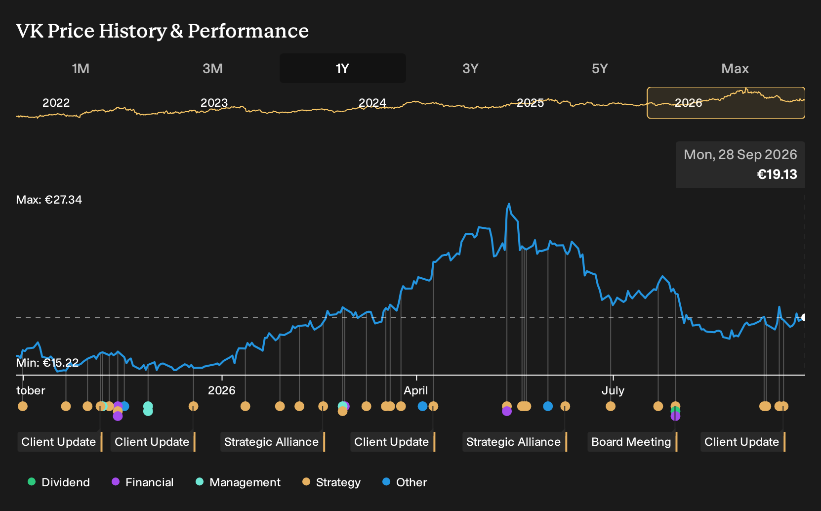Open the 5Y range view
Image resolution: width=821 pixels, height=511 pixels.
click(600, 68)
